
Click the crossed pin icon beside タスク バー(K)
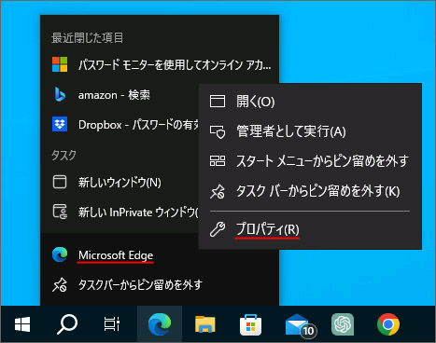click(218, 191)
